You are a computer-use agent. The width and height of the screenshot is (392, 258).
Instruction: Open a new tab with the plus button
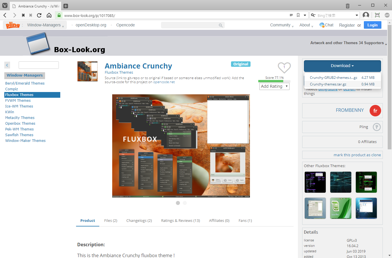66,6
